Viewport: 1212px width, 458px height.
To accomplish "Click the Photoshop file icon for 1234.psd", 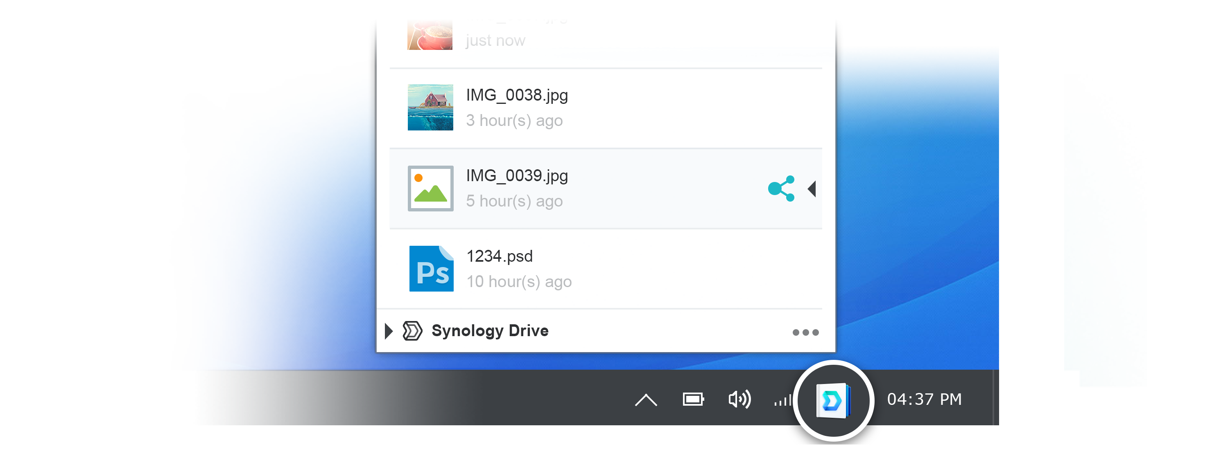I will click(x=431, y=269).
